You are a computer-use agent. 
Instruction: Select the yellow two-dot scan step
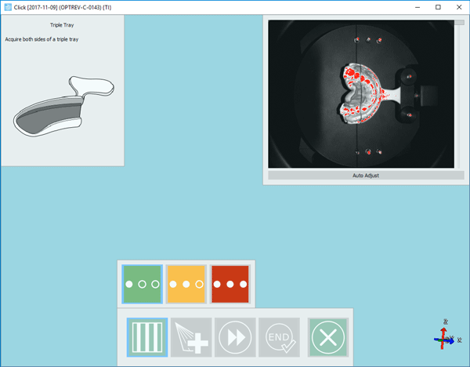[x=186, y=284]
